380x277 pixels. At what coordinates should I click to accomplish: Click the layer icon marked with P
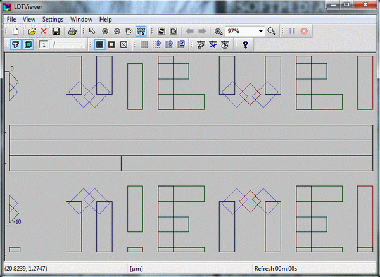pos(225,45)
